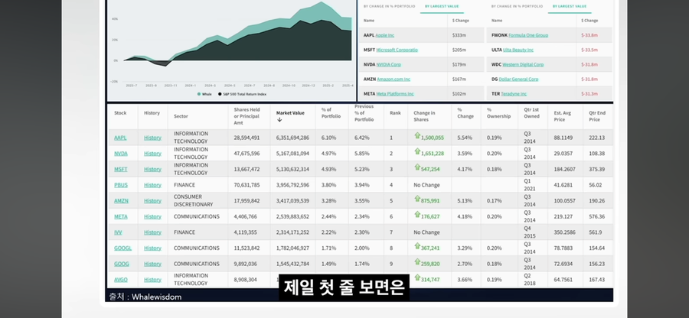689x318 pixels.
Task: Switch sells list to By Change In % Portfolio
Action: [x=517, y=7]
